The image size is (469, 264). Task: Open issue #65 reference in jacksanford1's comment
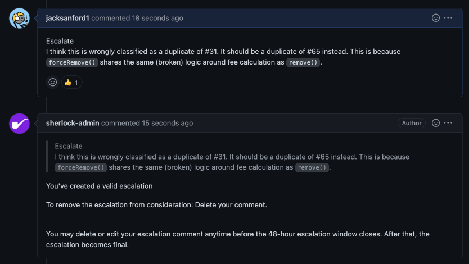point(313,51)
